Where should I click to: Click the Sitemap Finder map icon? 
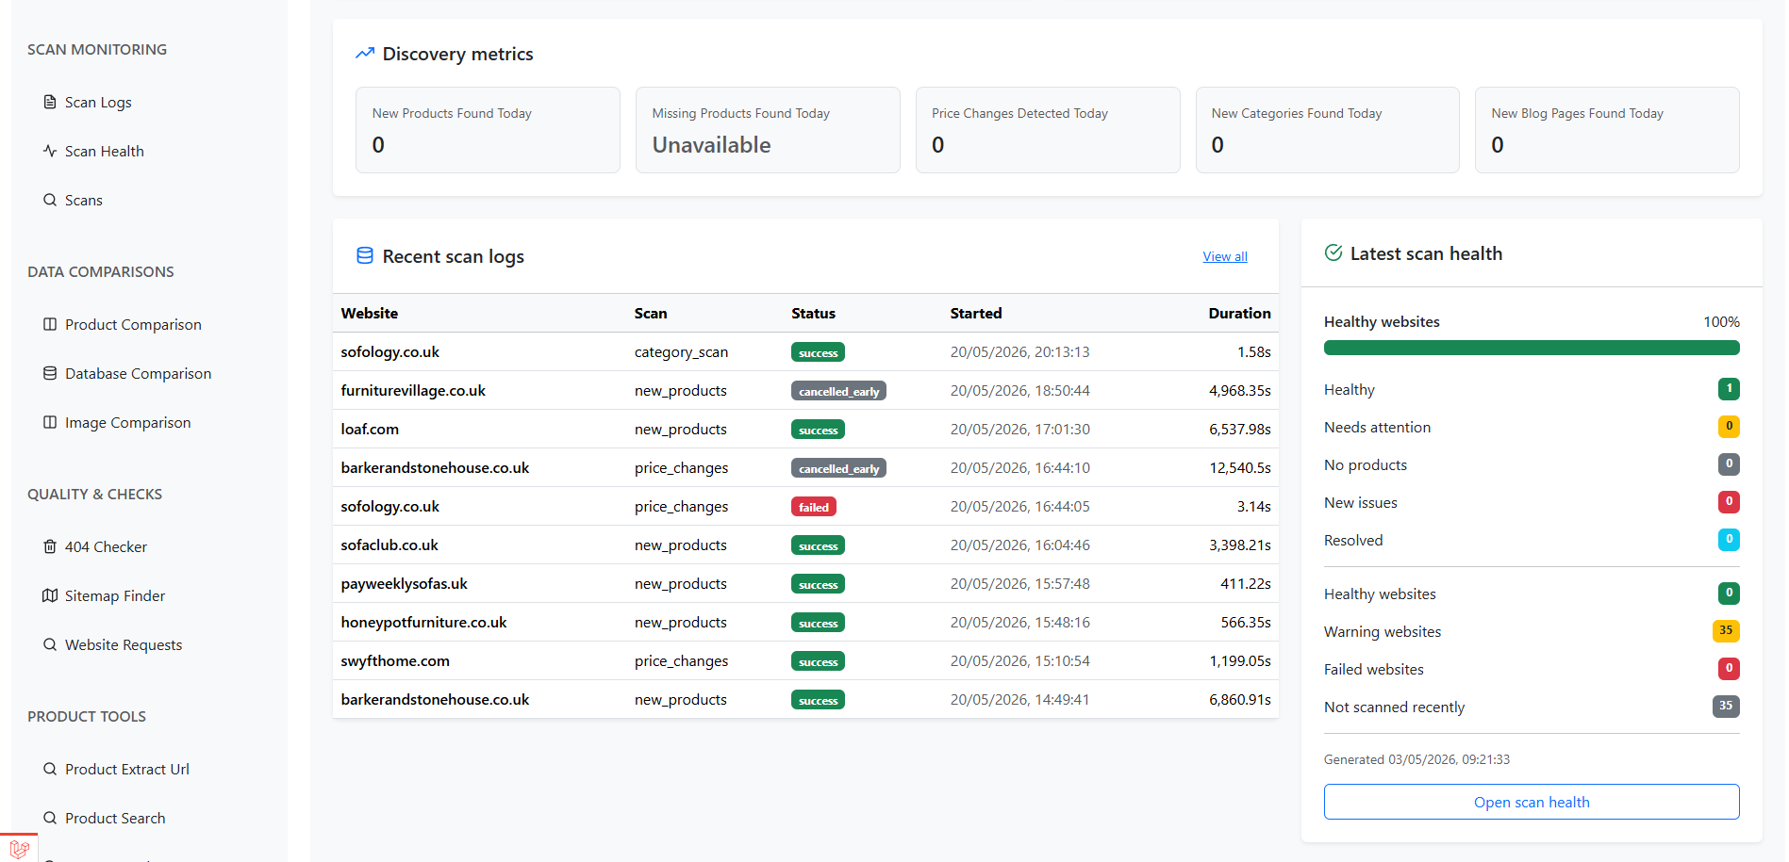tap(50, 595)
